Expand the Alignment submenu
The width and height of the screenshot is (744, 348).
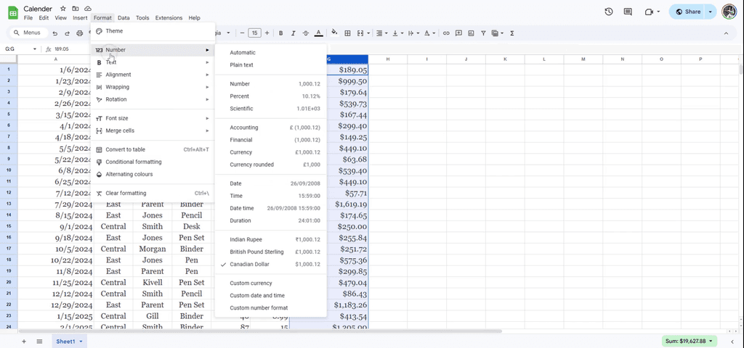pyautogui.click(x=153, y=75)
